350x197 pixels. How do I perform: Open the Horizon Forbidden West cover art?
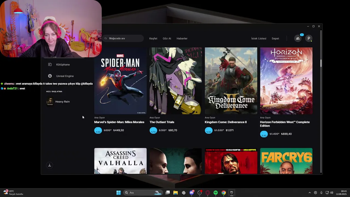[x=286, y=81]
